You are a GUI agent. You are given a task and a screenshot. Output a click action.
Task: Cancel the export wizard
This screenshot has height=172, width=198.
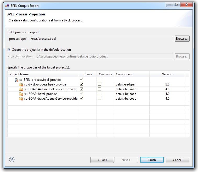[178, 160]
